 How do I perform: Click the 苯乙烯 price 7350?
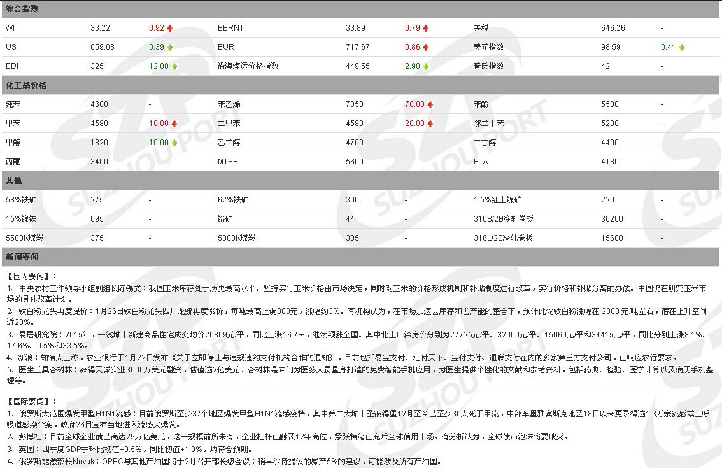[x=355, y=104]
